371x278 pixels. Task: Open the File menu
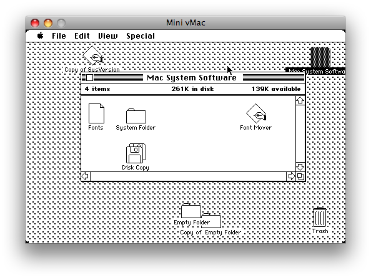59,36
